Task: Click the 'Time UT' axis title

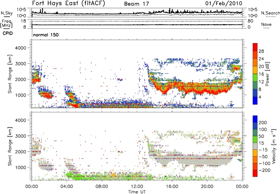Action: [137, 192]
